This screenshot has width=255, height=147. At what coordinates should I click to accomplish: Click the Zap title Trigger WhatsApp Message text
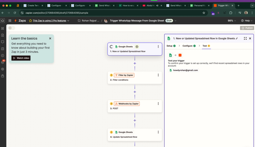click(x=137, y=21)
